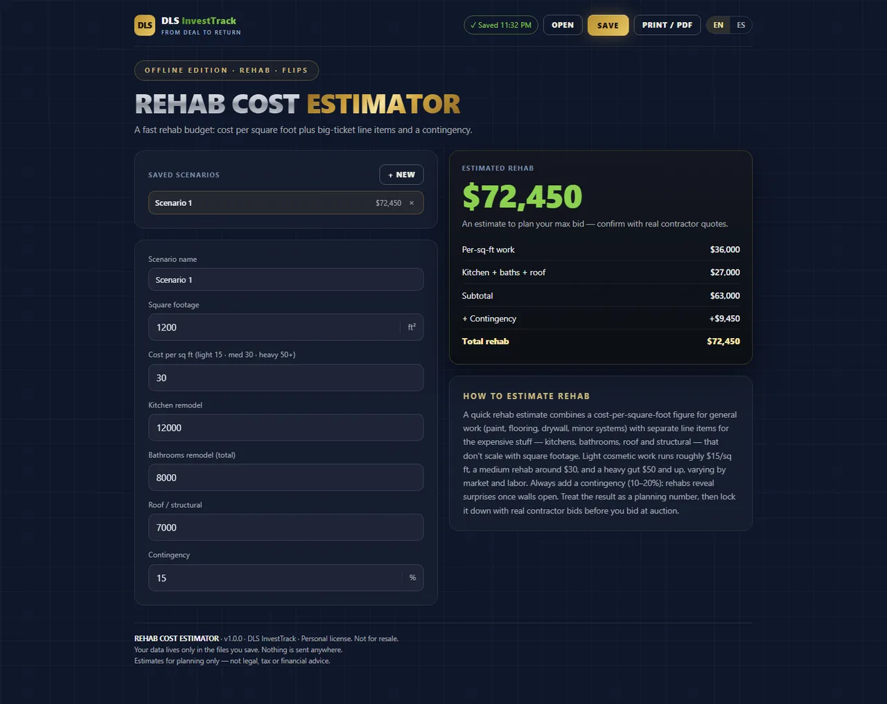This screenshot has width=887, height=704.
Task: Click the DLS InvestTrack brand name
Action: (199, 21)
